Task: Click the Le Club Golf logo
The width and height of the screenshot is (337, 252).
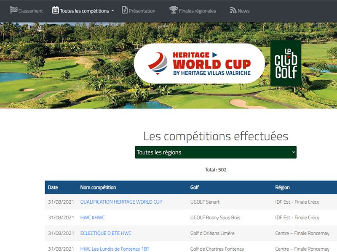Action: [286, 63]
